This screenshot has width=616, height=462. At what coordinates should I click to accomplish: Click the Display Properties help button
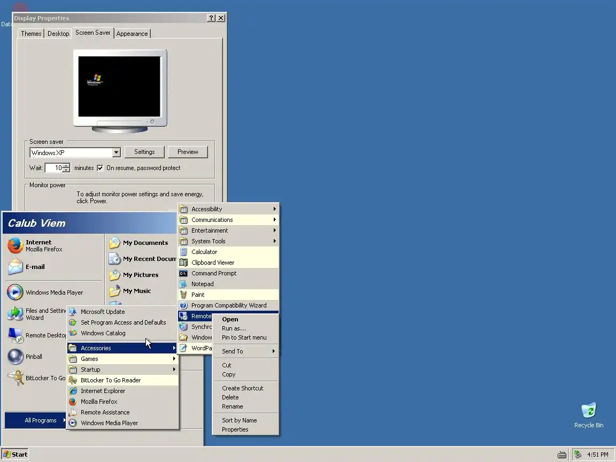(211, 18)
